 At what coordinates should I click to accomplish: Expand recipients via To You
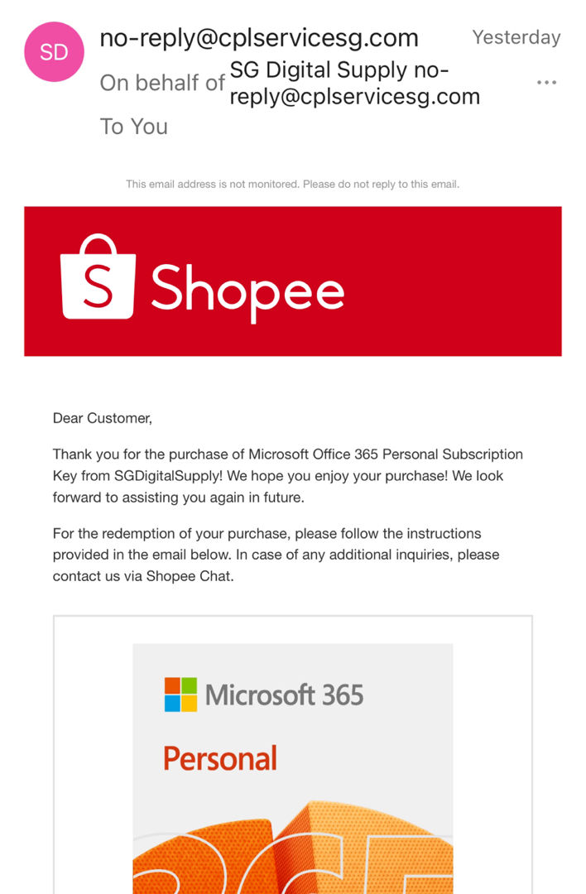tap(134, 127)
